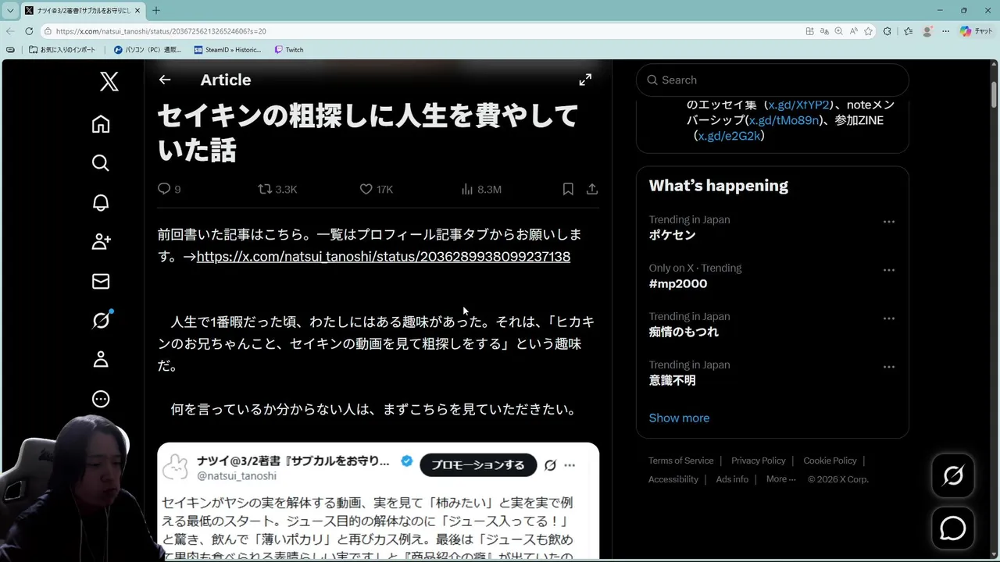Image resolution: width=1000 pixels, height=562 pixels.
Task: Open options for ポケセン trend
Action: 888,222
